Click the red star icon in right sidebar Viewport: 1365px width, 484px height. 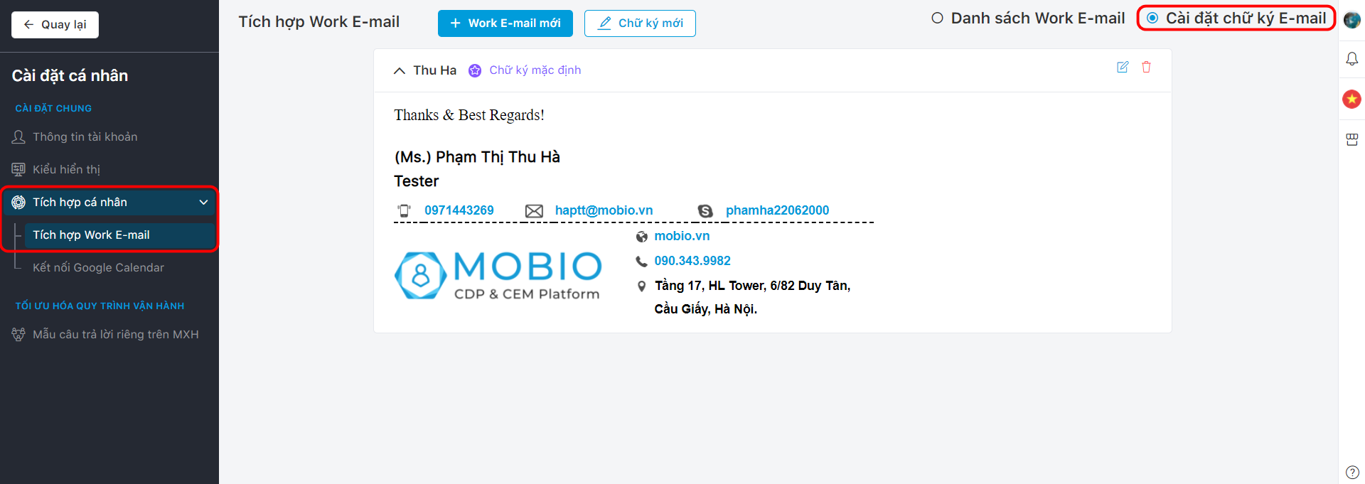click(1351, 99)
